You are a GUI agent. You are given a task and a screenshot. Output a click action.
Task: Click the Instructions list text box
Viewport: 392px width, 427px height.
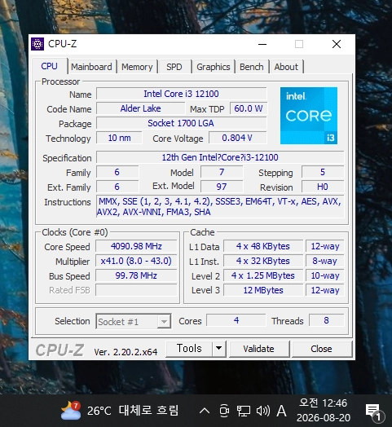coord(220,207)
